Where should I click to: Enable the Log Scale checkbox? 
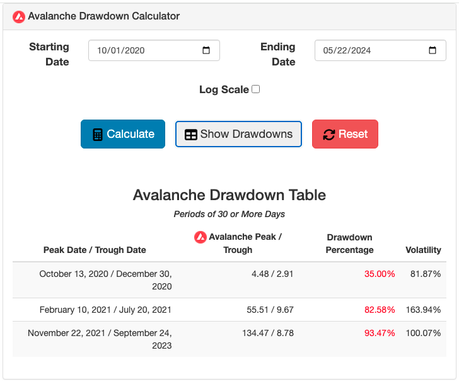coord(255,89)
